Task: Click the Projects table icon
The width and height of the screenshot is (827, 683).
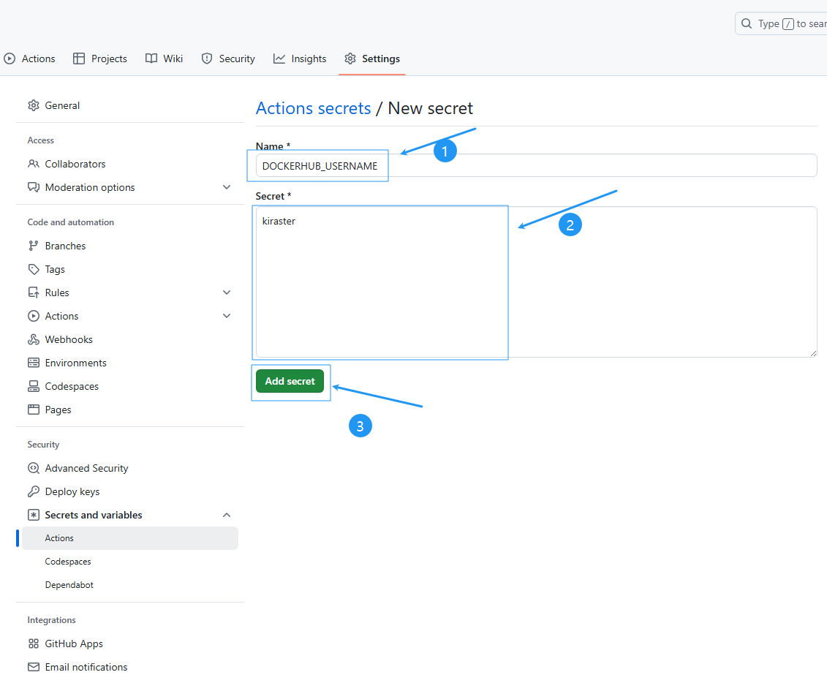Action: tap(78, 59)
